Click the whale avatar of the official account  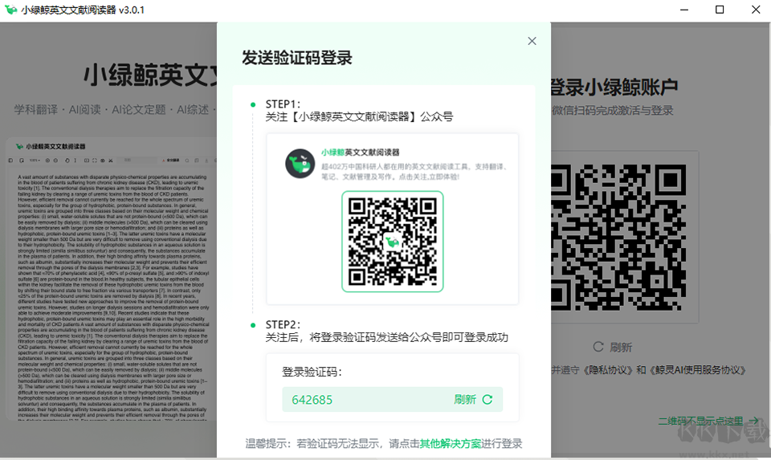pyautogui.click(x=300, y=164)
